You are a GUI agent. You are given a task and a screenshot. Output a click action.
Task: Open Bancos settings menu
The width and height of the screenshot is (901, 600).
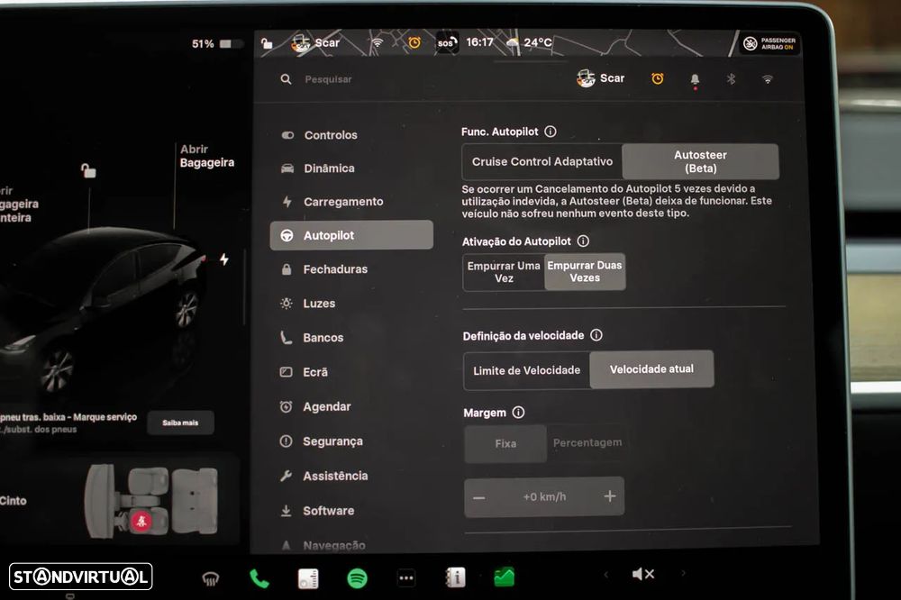click(x=351, y=337)
